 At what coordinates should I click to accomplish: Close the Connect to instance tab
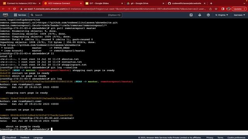click(40, 3)
